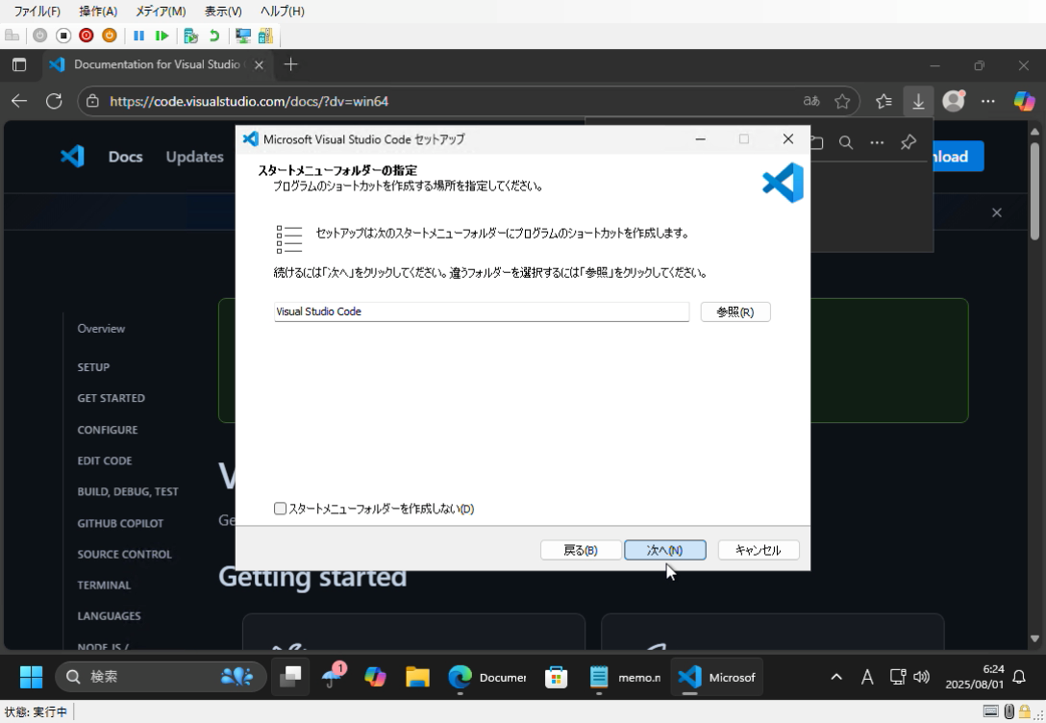The height and width of the screenshot is (723, 1046).
Task: Expand the GET STARTED docs section
Action: pyautogui.click(x=111, y=398)
